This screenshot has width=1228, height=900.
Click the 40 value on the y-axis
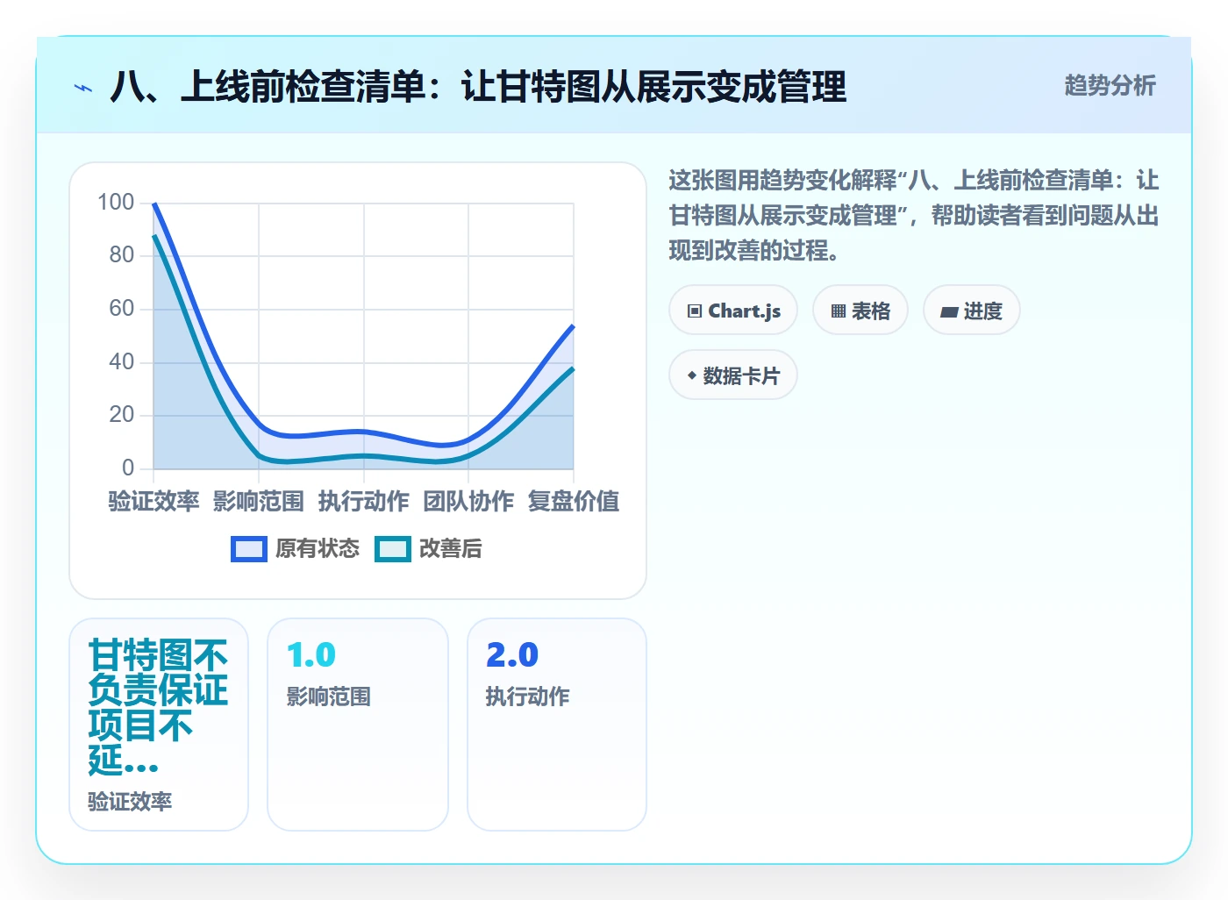click(x=122, y=361)
